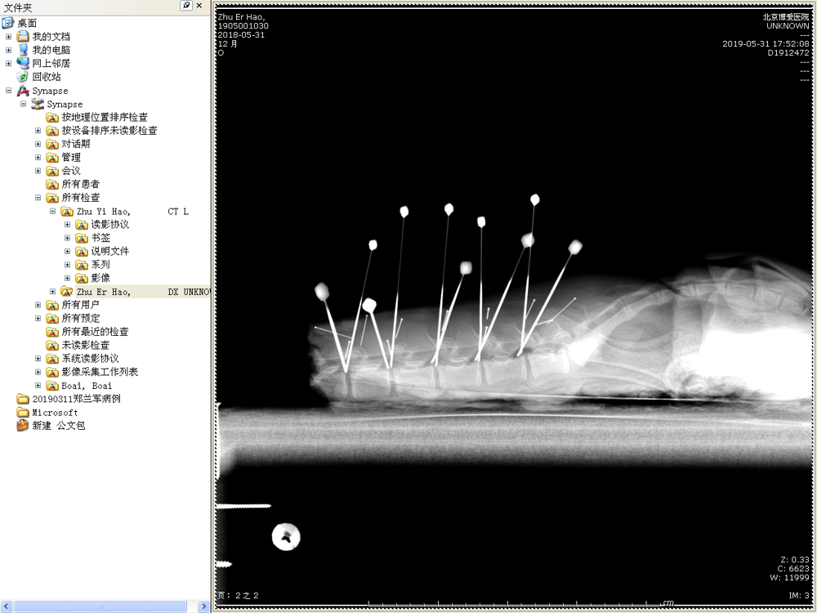Select the Zhu Er Hao study icon
The height and width of the screenshot is (613, 817).
[66, 292]
